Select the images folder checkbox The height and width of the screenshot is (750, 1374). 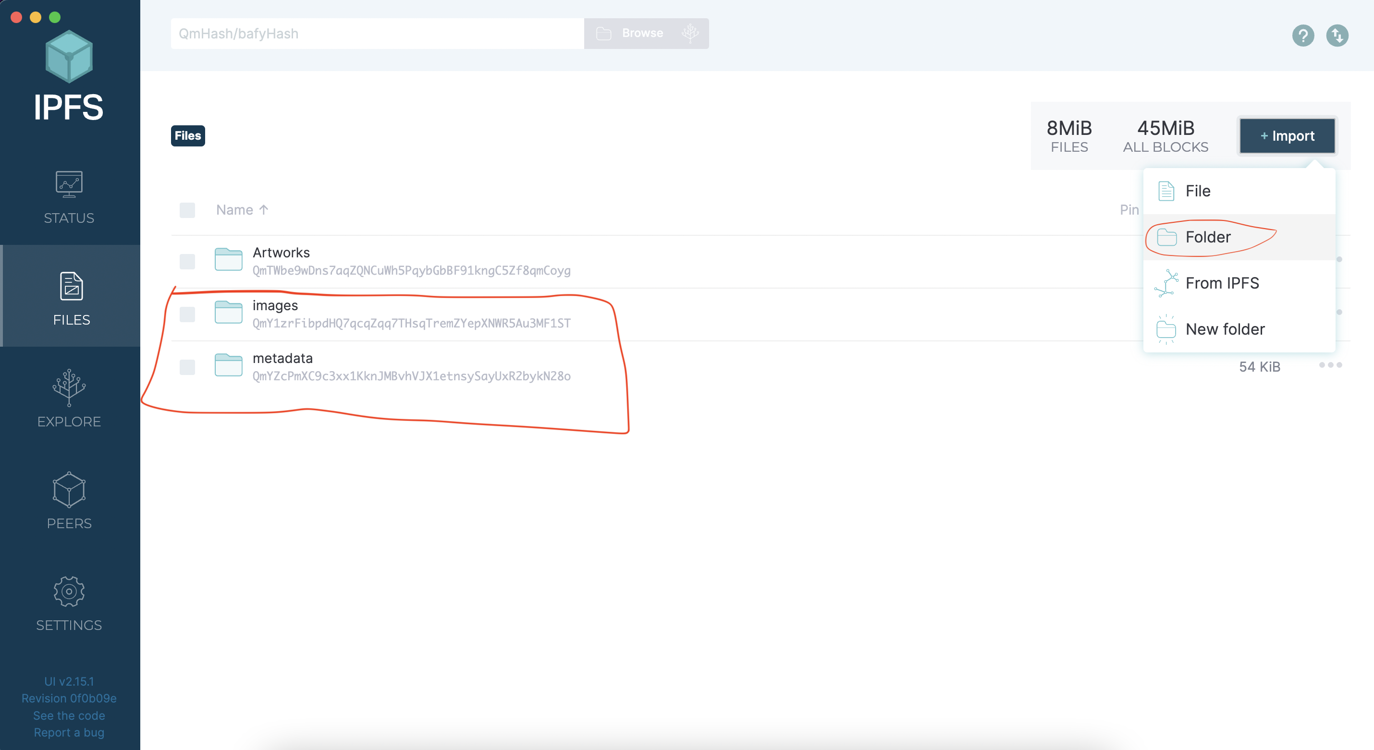click(x=187, y=315)
